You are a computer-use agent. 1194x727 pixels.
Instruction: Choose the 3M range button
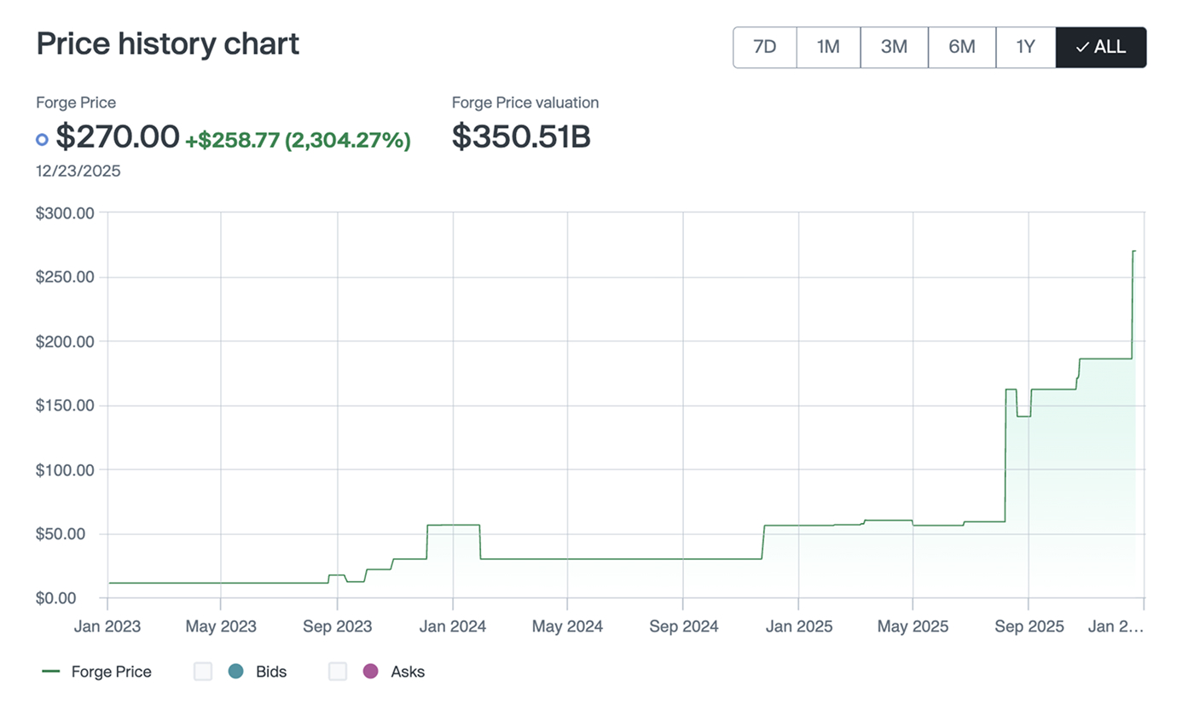click(x=894, y=47)
